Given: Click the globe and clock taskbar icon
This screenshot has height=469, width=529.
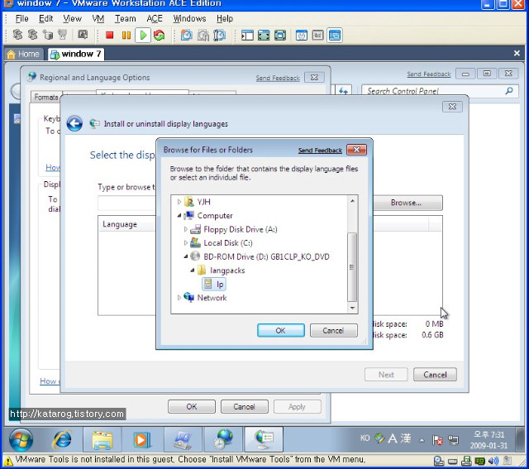Looking at the screenshot, I should [223, 439].
